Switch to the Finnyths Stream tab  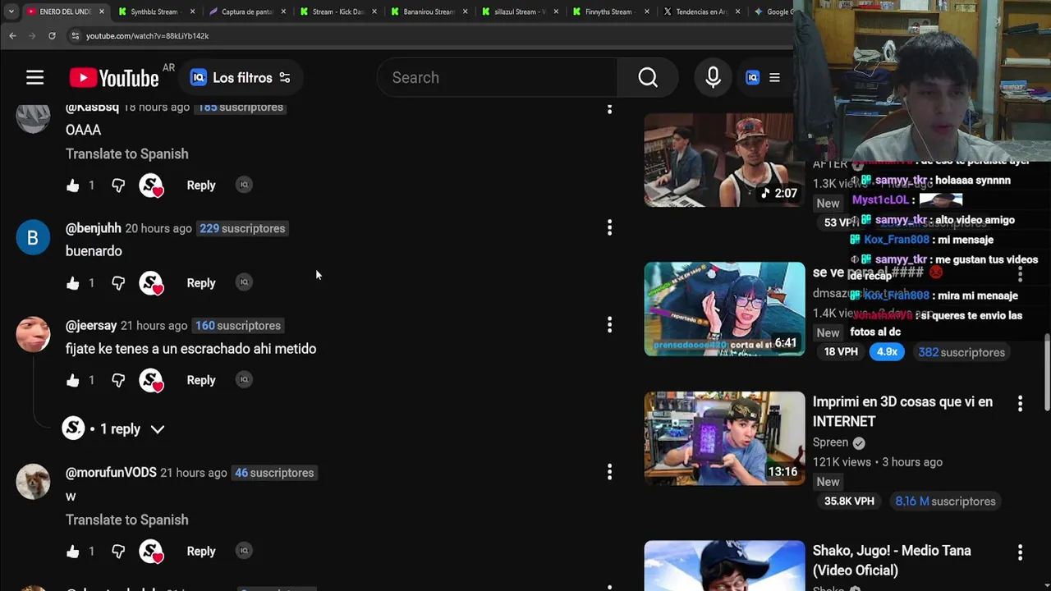coord(610,11)
